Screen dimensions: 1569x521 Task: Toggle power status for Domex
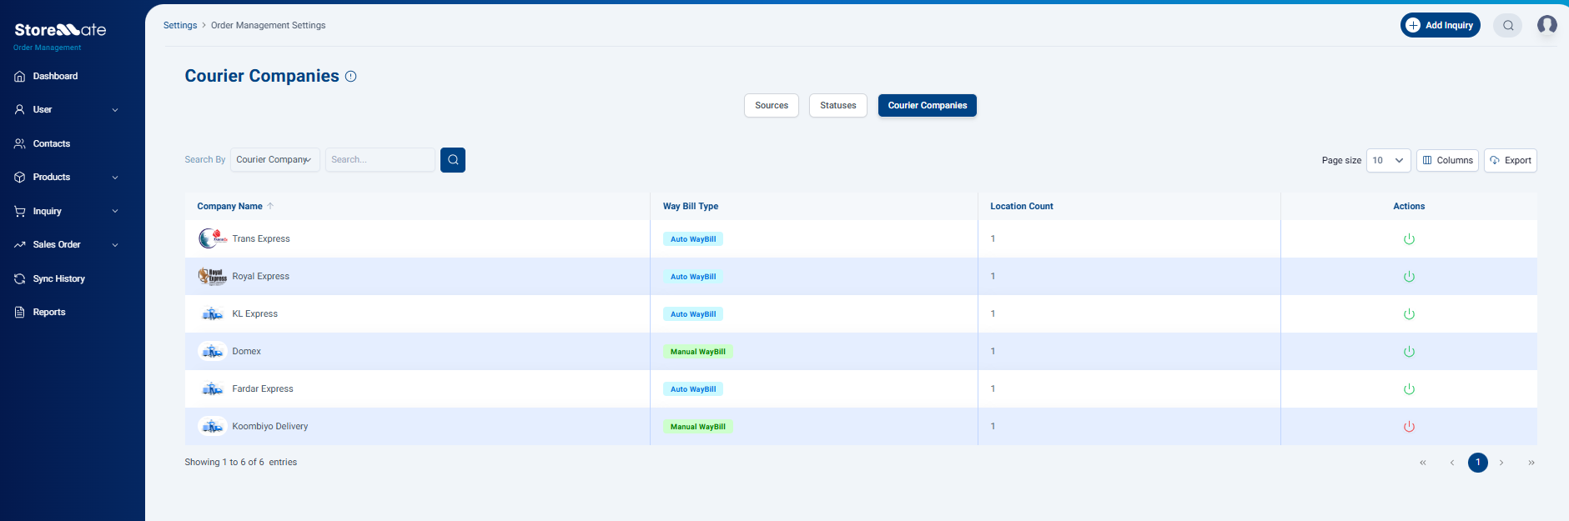(1409, 352)
